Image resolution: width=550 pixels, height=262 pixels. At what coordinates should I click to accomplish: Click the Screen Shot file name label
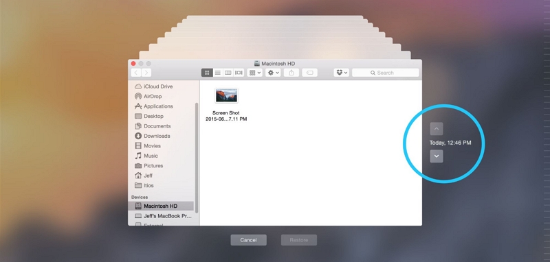(x=226, y=116)
